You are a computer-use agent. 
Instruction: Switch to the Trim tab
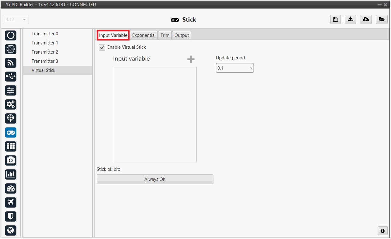pyautogui.click(x=165, y=35)
